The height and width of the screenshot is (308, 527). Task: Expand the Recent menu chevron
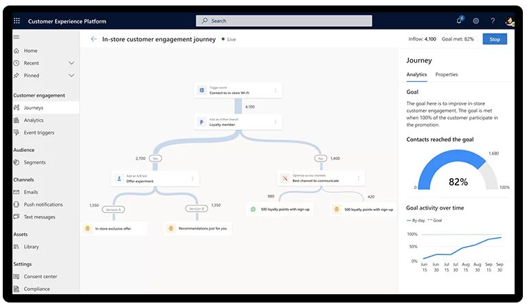[71, 63]
